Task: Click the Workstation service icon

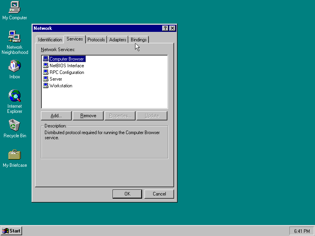Action: (x=46, y=86)
